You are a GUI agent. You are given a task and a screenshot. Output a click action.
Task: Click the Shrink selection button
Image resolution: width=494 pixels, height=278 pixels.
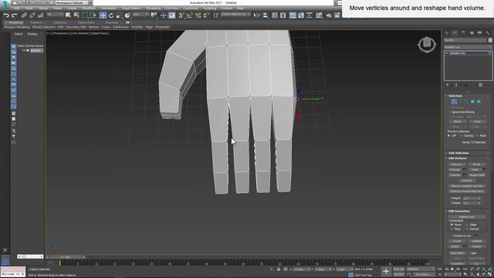[x=458, y=121]
